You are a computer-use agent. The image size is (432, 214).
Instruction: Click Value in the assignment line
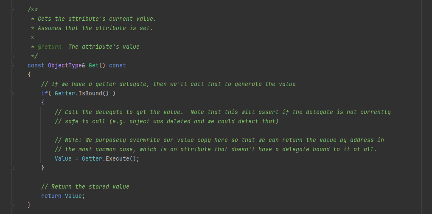coord(63,158)
